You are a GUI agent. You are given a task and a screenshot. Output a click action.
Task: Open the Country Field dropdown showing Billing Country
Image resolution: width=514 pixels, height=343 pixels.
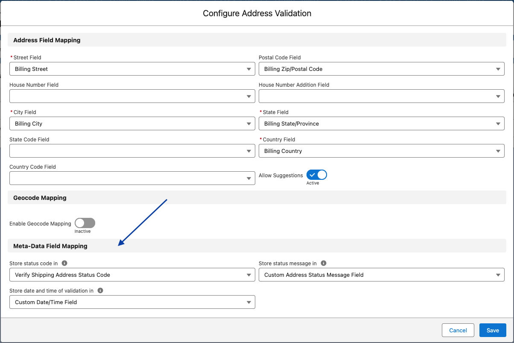point(382,151)
